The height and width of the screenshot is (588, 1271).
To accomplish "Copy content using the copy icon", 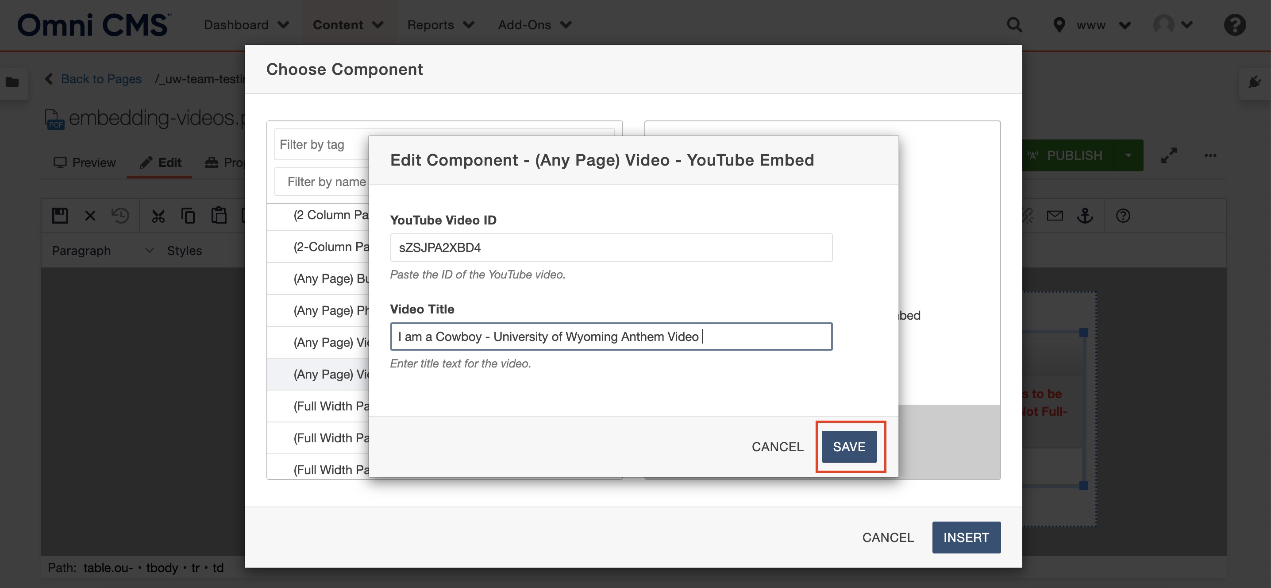I will (x=188, y=216).
